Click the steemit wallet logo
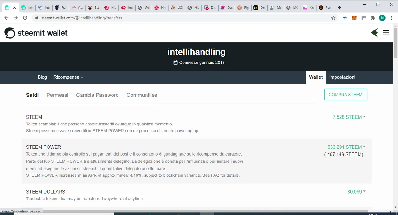This screenshot has height=215, width=398. coord(36,33)
